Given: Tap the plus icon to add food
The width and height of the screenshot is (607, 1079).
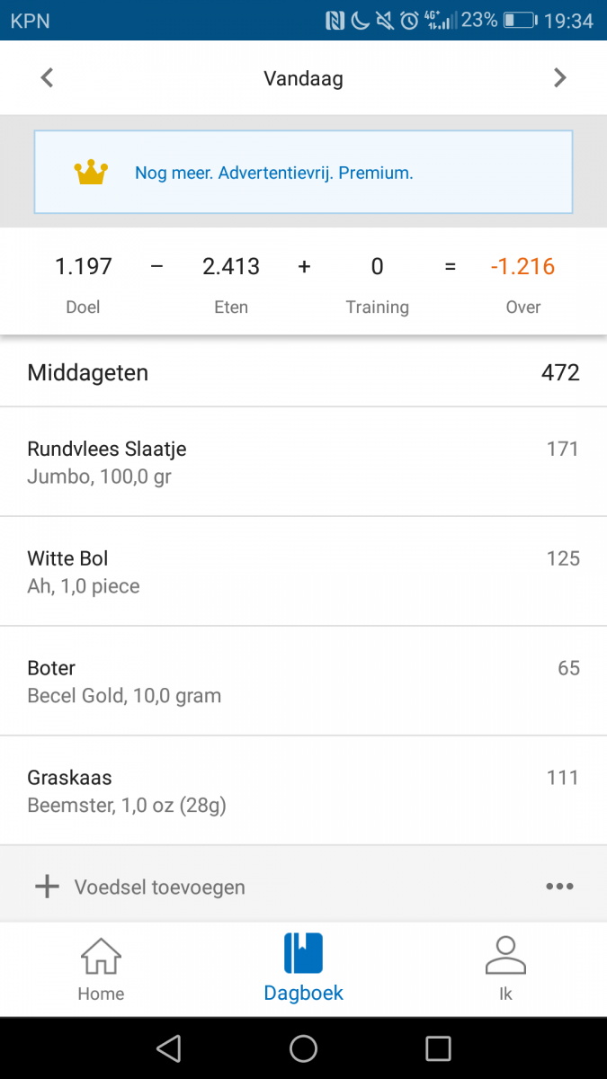Looking at the screenshot, I should point(47,887).
